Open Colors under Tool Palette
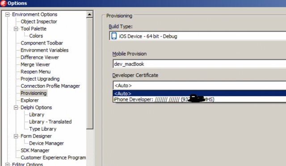Viewport: 286px width, 166px height. point(36,36)
